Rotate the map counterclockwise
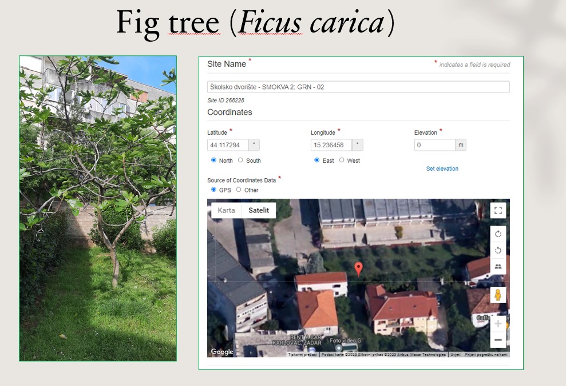Viewport: 566px width, 386px height. coord(498,250)
